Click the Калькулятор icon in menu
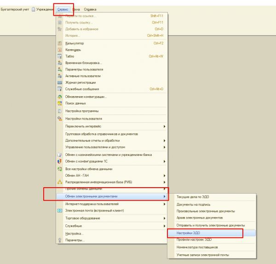The image size is (276, 264). tap(60, 43)
